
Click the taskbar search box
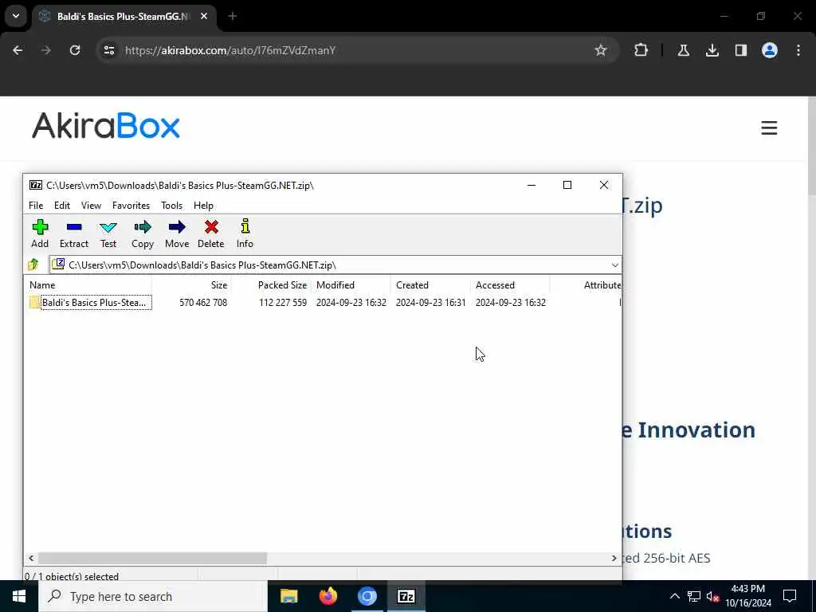(153, 596)
